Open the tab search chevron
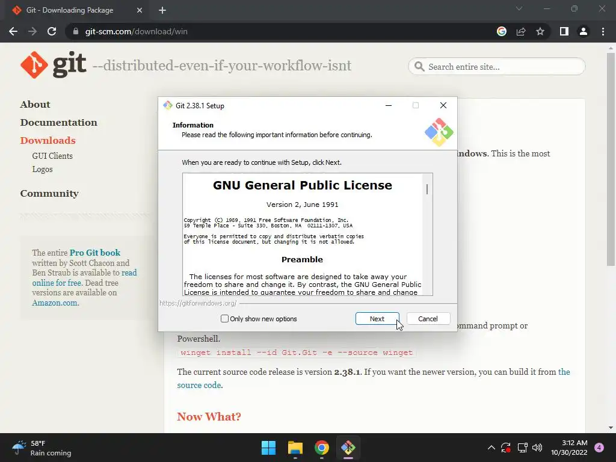Viewport: 616px width, 462px height. pos(519,8)
